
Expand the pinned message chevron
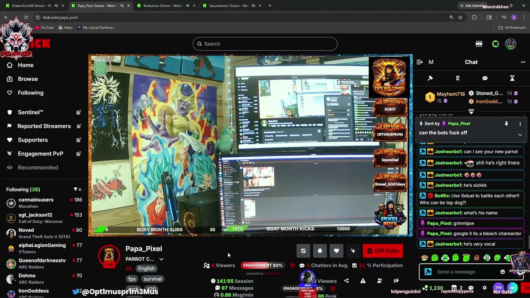pos(520,135)
